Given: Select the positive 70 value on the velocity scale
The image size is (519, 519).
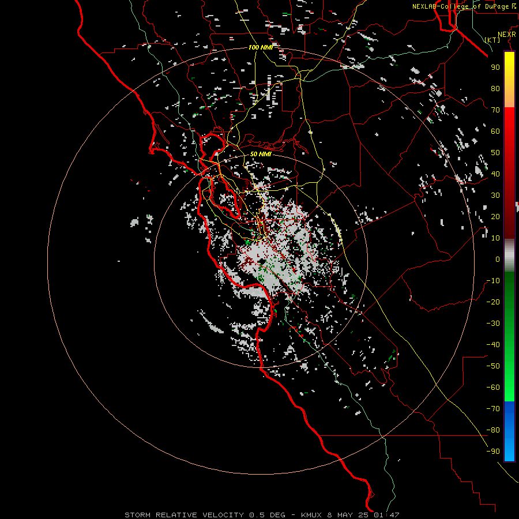Looking at the screenshot, I should pos(495,110).
